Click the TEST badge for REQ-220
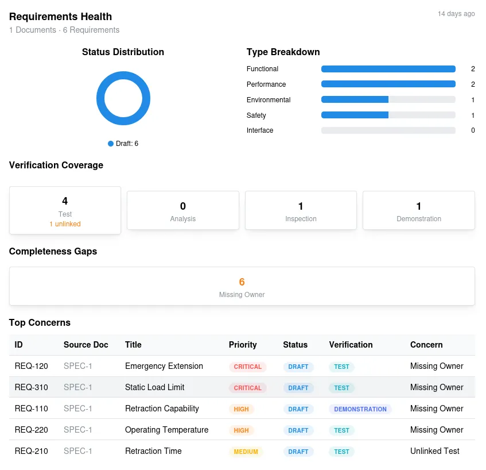 pos(341,430)
